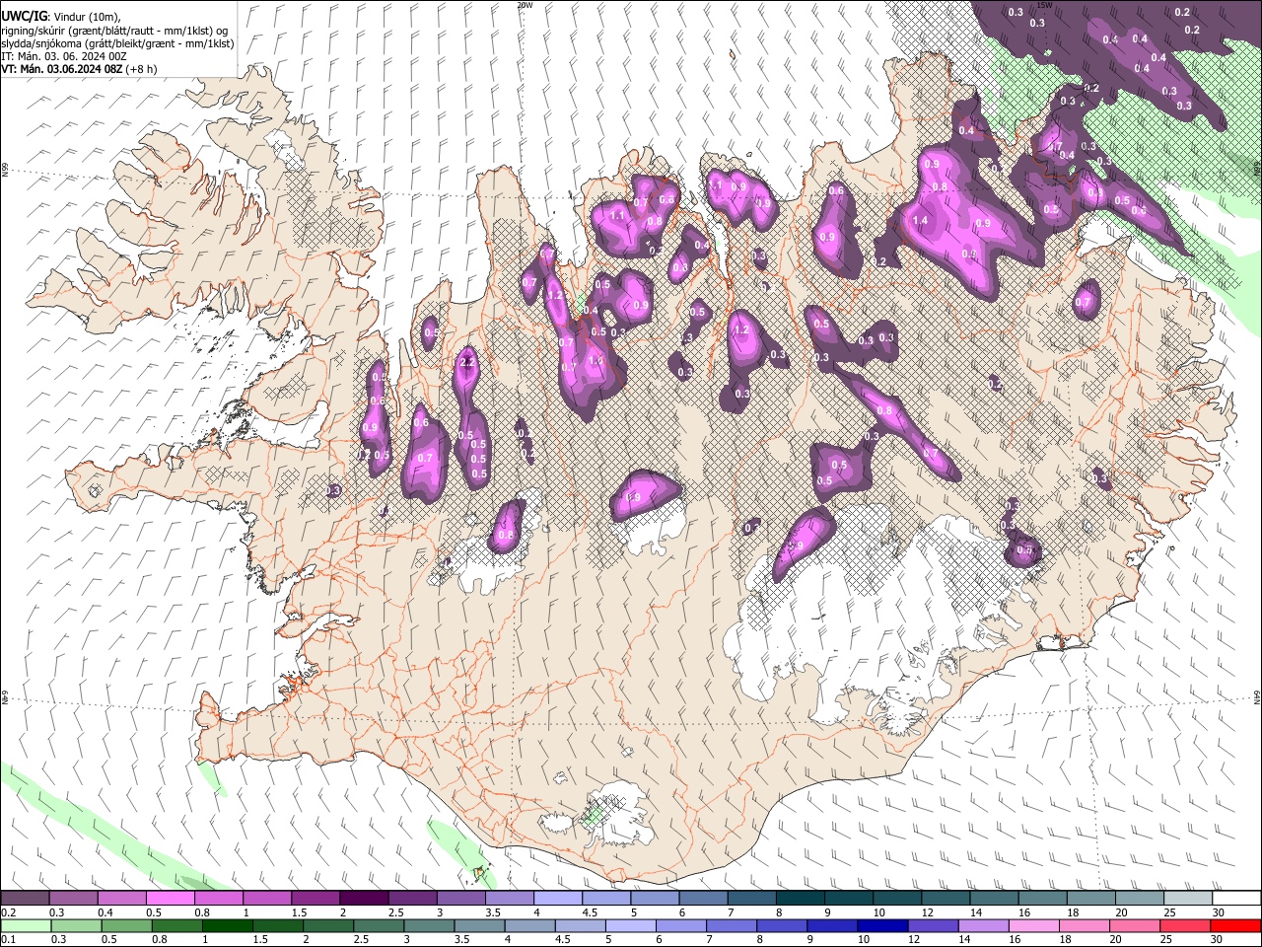
Task: Click the upper legend swatch between 16 and 18
Action: 1041,899
